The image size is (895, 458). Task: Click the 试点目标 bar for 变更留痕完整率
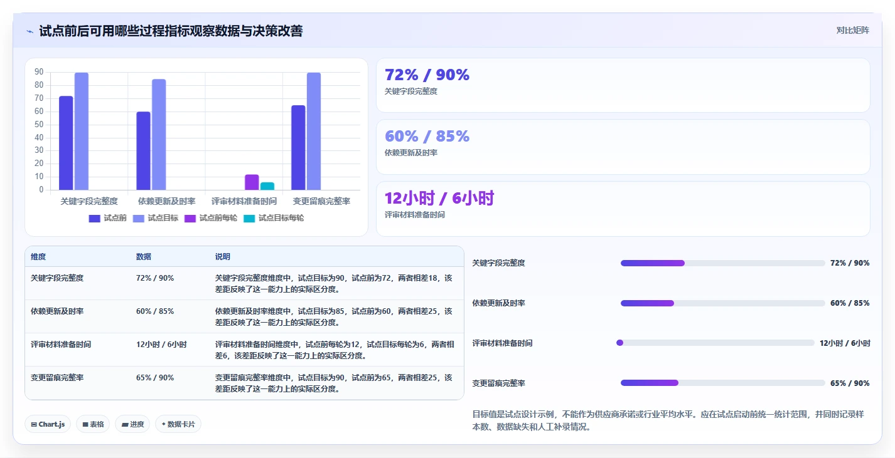[314, 131]
